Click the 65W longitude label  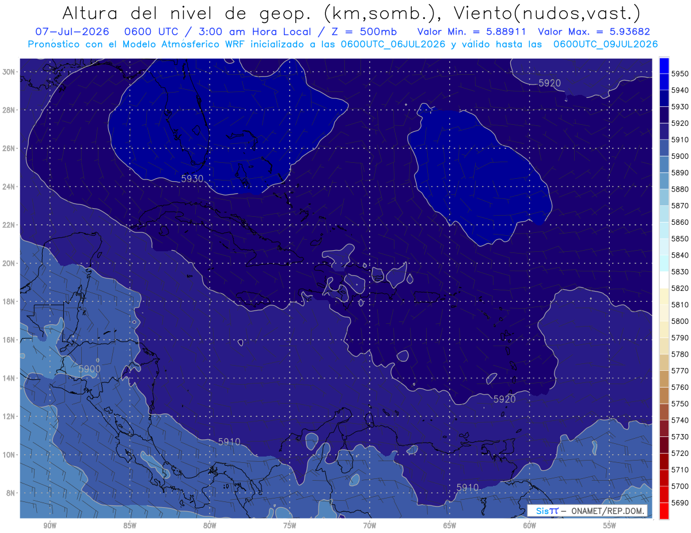point(450,526)
